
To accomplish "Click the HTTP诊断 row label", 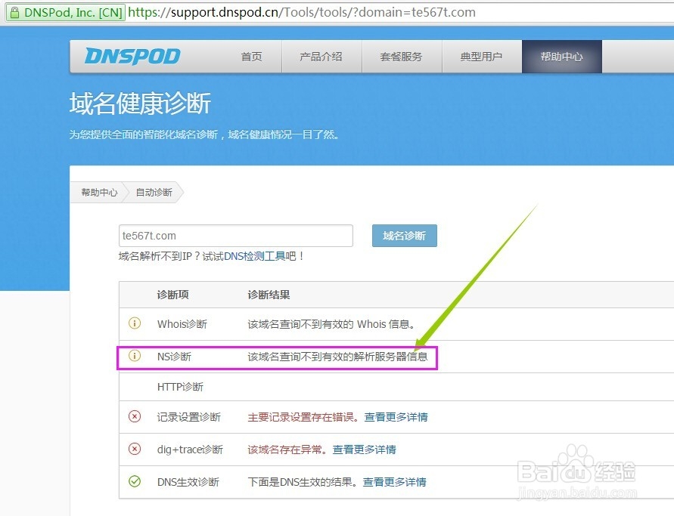I will pos(180,388).
